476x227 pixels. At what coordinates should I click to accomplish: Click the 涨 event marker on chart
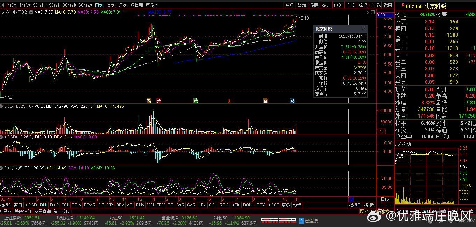158,101
